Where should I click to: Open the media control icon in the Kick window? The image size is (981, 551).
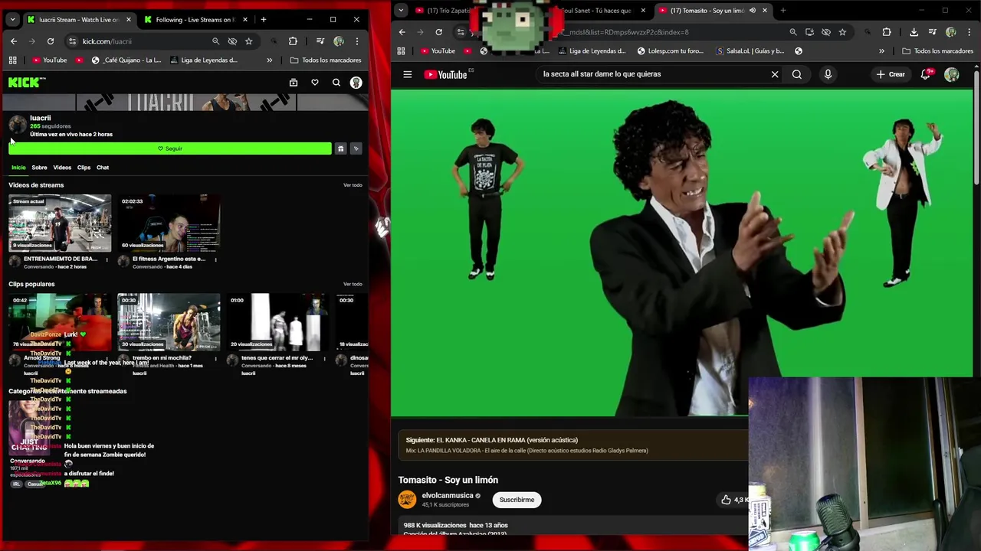pos(320,41)
